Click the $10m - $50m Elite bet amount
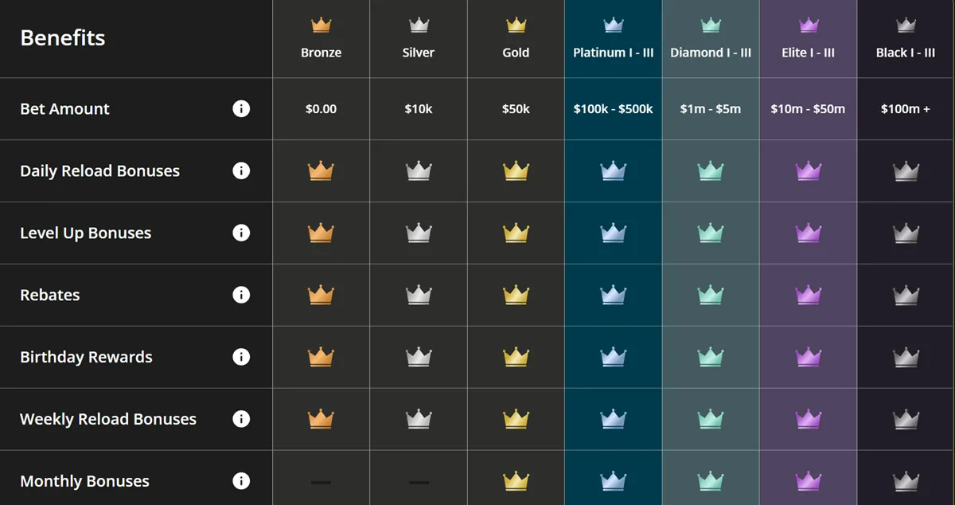The height and width of the screenshot is (505, 955). (808, 109)
